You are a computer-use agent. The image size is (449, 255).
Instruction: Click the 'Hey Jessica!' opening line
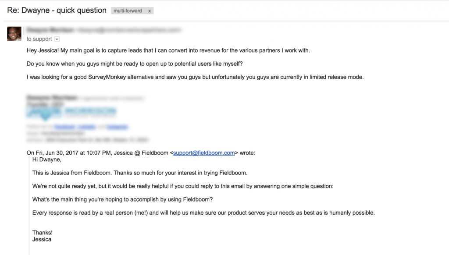[168, 50]
